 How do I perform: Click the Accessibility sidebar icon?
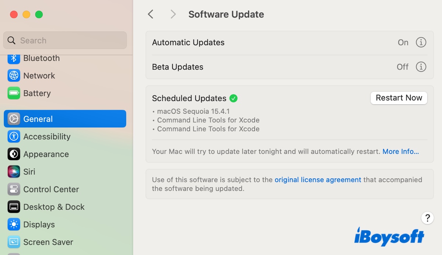point(47,136)
